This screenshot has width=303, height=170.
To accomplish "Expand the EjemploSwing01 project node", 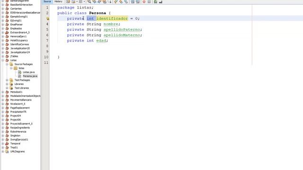I will [x=3, y=17].
